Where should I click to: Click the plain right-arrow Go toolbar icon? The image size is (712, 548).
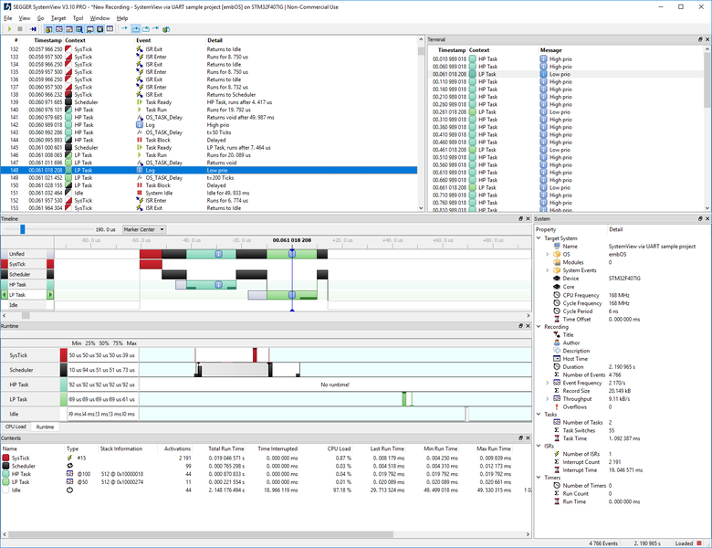click(x=124, y=28)
